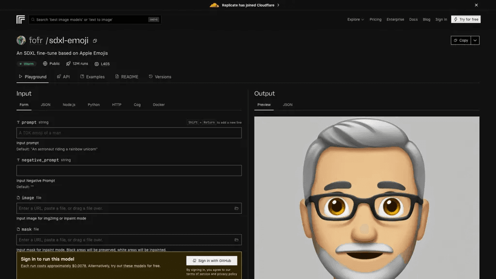Image resolution: width=496 pixels, height=279 pixels.
Task: Focus the prompt text field
Action: (x=129, y=133)
